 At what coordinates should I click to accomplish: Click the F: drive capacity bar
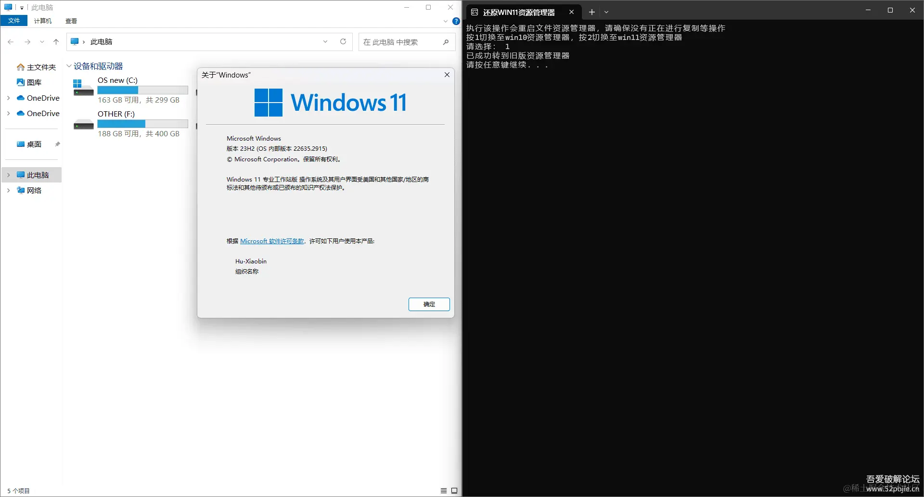coord(142,124)
